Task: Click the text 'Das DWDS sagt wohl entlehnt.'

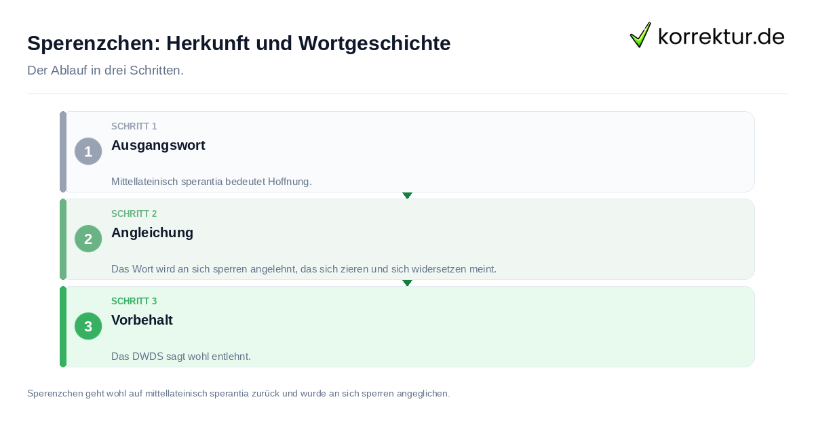Action: (181, 357)
